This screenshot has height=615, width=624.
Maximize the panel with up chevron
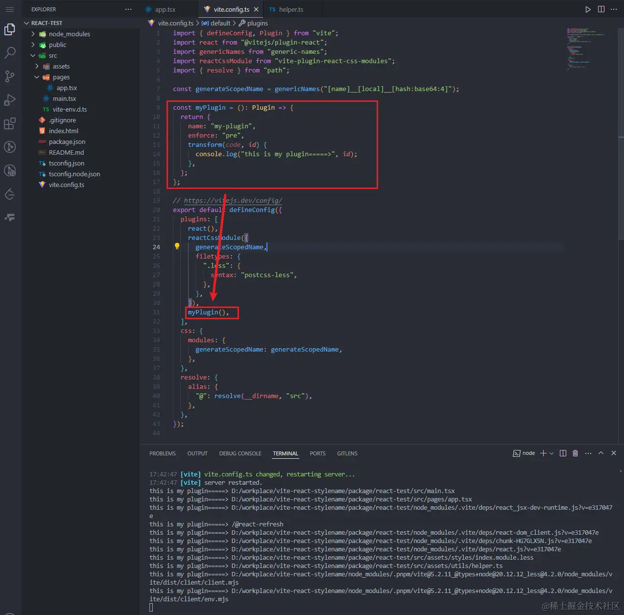(601, 453)
